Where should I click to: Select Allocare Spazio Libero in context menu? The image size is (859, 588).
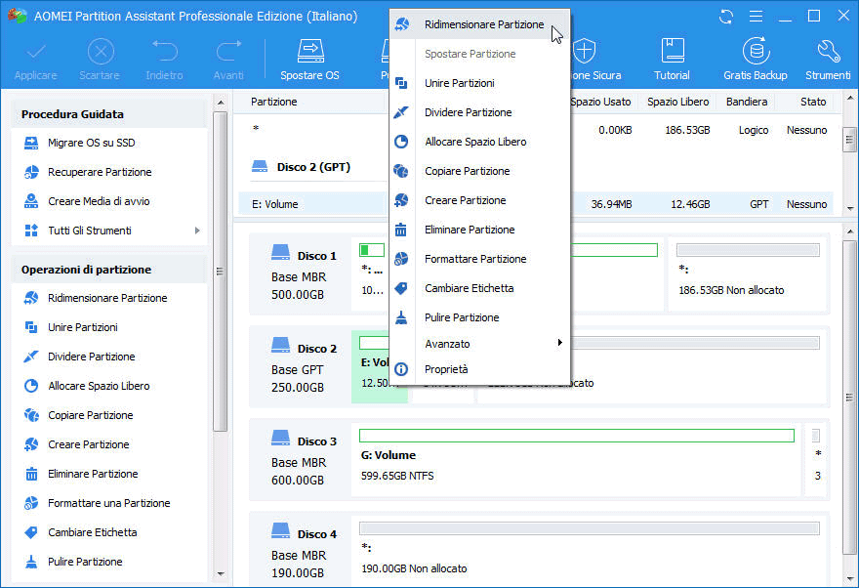coord(479,142)
